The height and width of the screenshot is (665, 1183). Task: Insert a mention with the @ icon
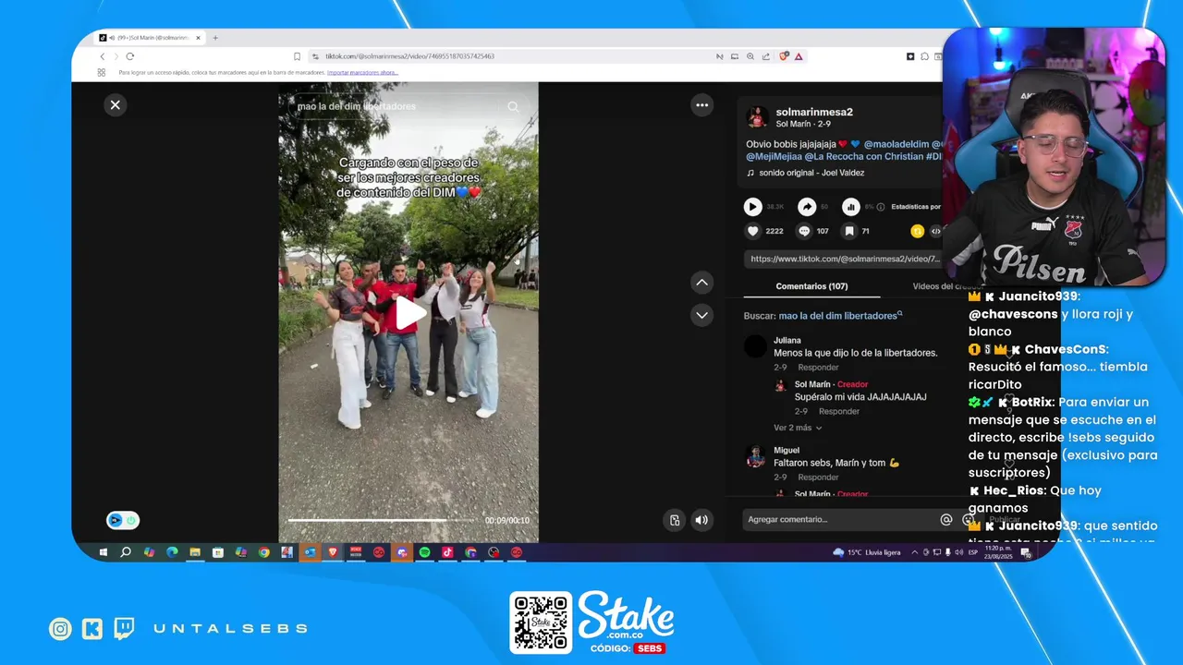point(946,520)
